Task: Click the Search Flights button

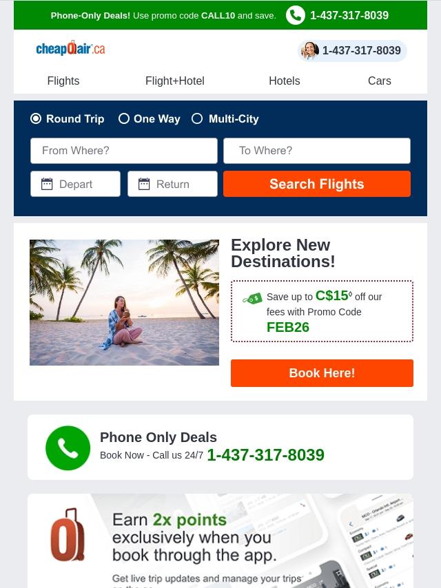Action: click(x=317, y=184)
